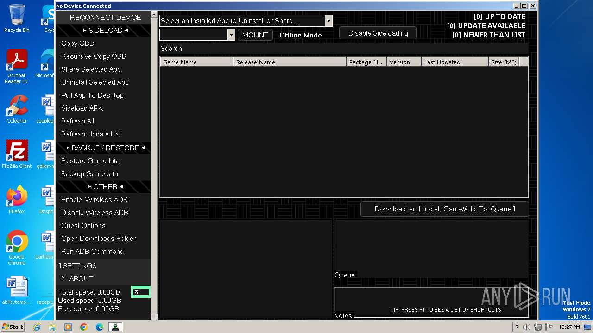Sort by Package Name column header

pos(366,62)
